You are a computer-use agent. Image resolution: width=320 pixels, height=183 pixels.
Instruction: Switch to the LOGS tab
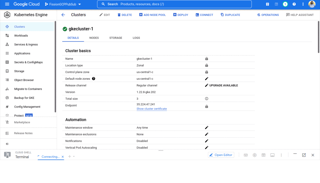(x=136, y=38)
